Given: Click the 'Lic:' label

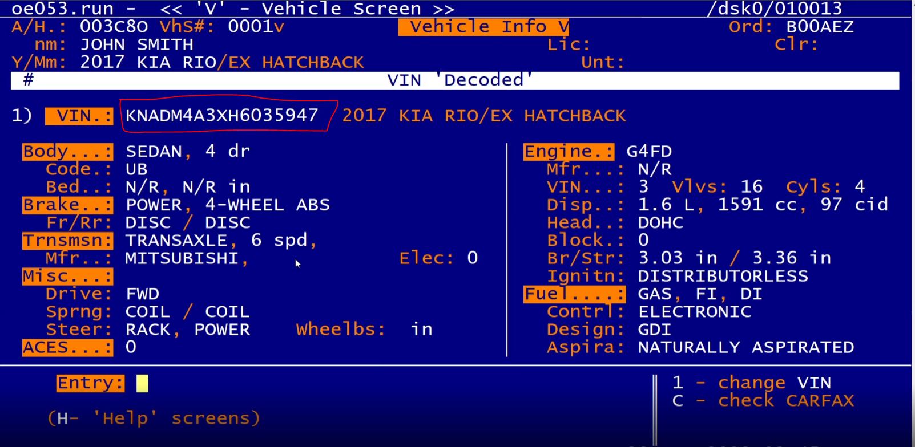Looking at the screenshot, I should 569,44.
